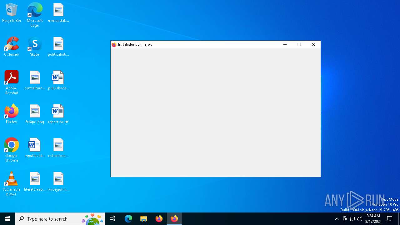Select the febgas.png file
This screenshot has height=225, width=400.
[x=35, y=114]
